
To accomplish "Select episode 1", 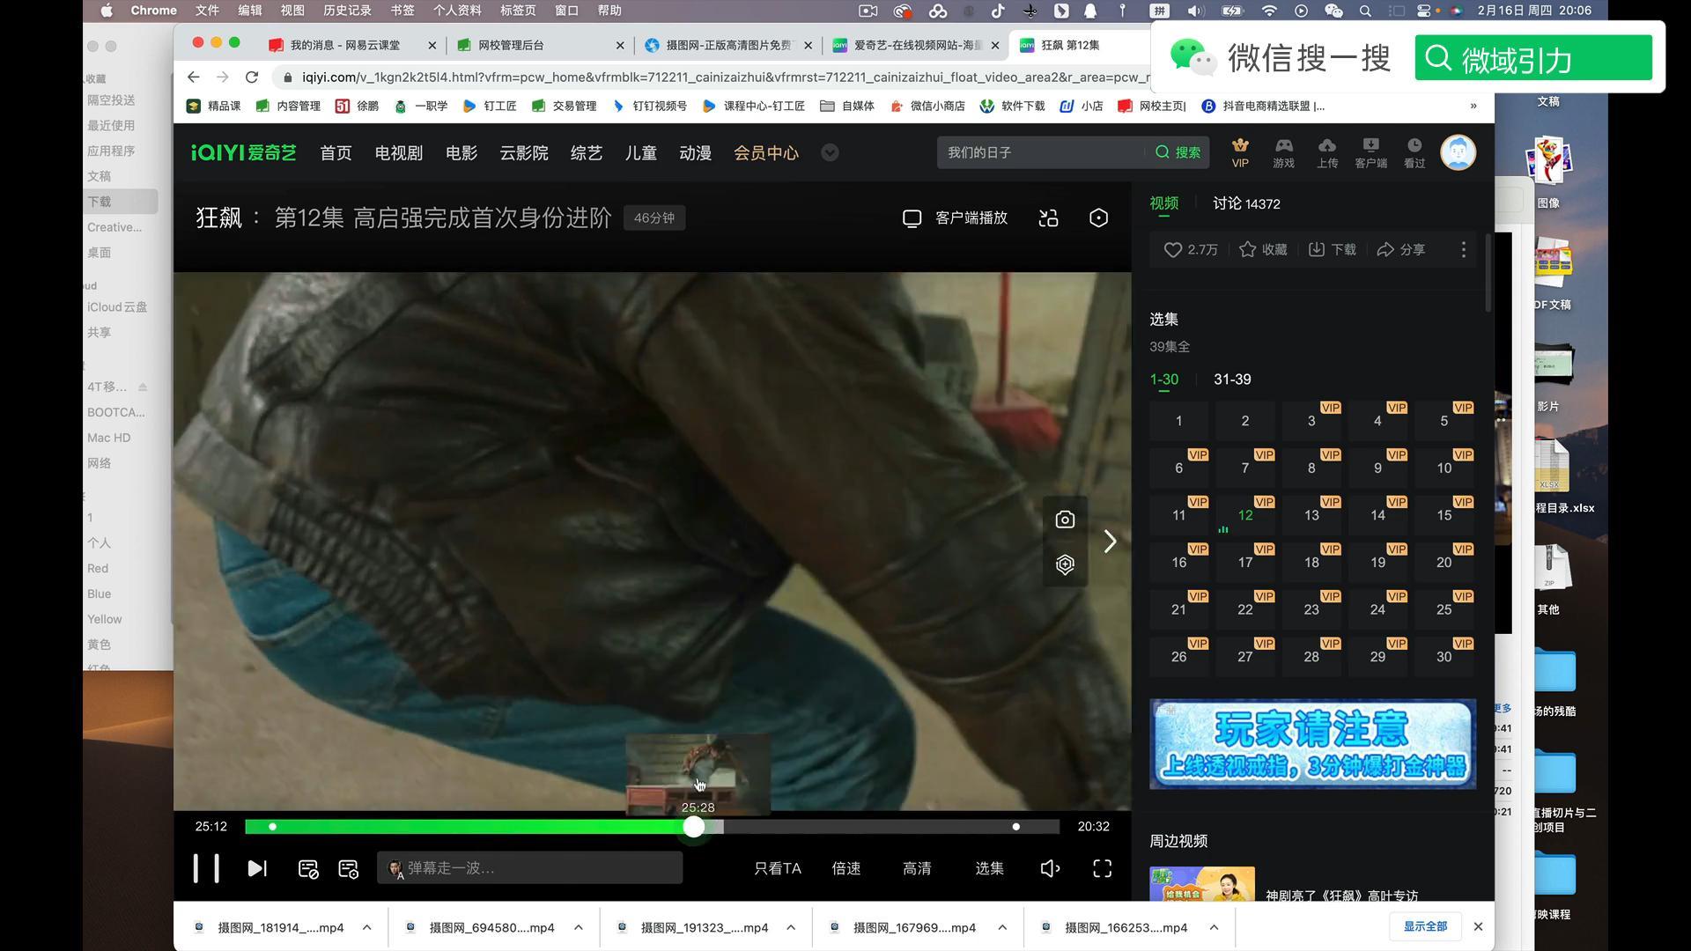I will [x=1178, y=421].
